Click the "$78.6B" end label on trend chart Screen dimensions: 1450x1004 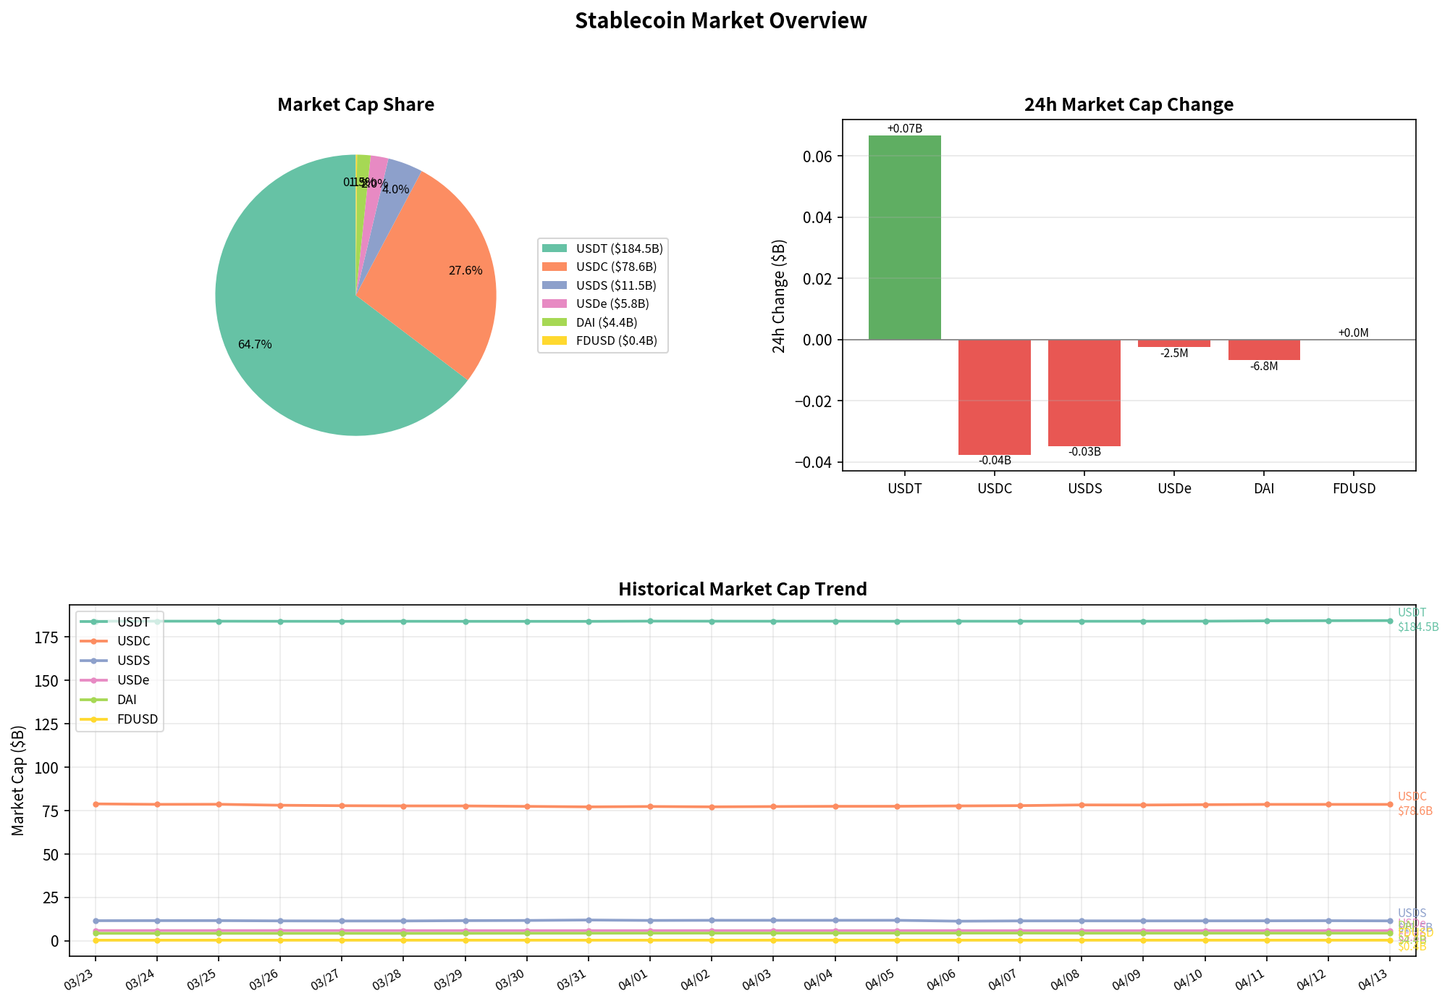[x=1415, y=811]
